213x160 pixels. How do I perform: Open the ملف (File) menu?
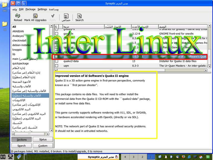coord(14,9)
